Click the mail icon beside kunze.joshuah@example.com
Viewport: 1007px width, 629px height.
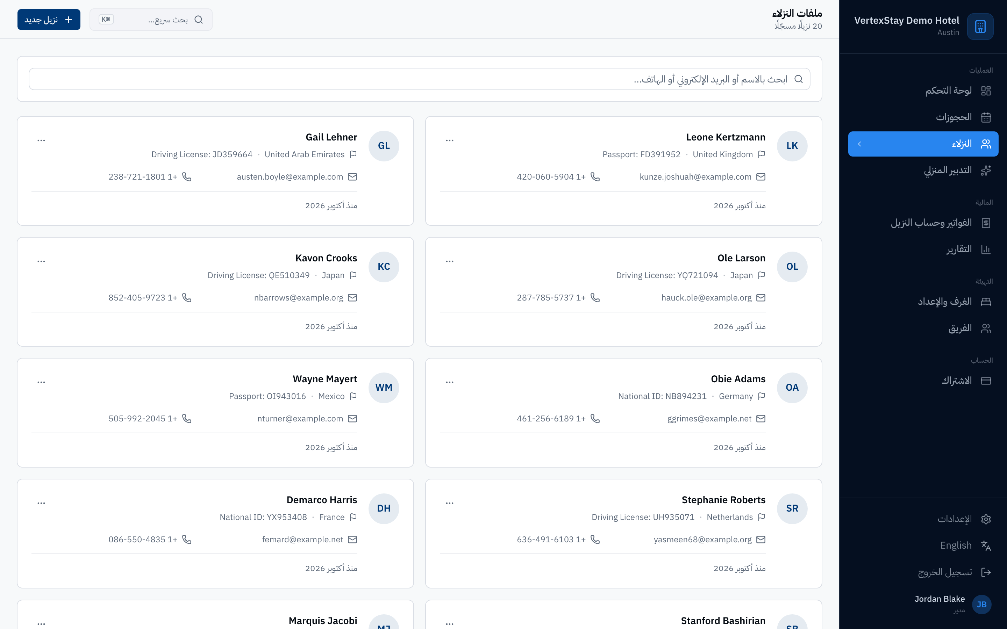pyautogui.click(x=760, y=177)
